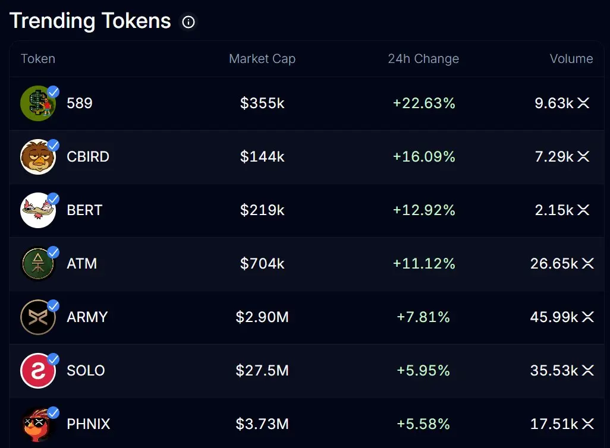Screen dimensions: 610x448
Task: Sort by the Volume column header
Action: coord(571,59)
